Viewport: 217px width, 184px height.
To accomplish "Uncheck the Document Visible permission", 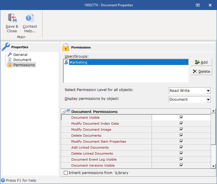I will click(x=181, y=117).
